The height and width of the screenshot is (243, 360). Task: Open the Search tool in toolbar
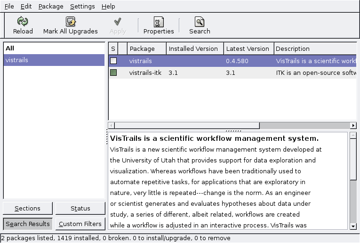(200, 22)
